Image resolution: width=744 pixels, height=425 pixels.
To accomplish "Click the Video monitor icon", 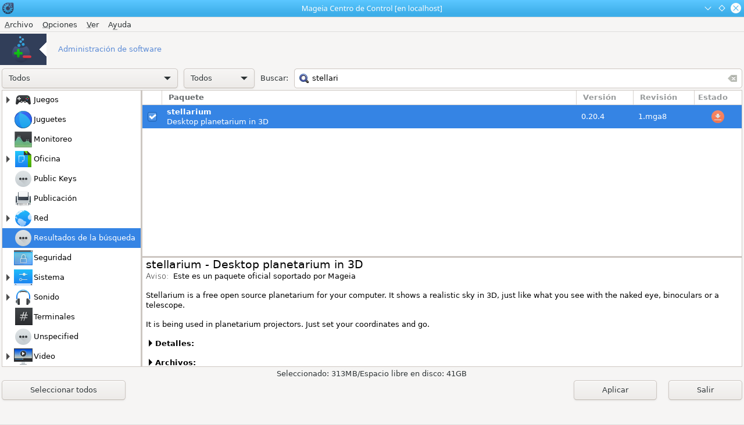I will click(x=23, y=356).
